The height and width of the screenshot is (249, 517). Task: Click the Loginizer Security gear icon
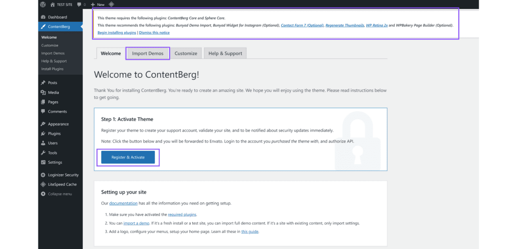43,175
